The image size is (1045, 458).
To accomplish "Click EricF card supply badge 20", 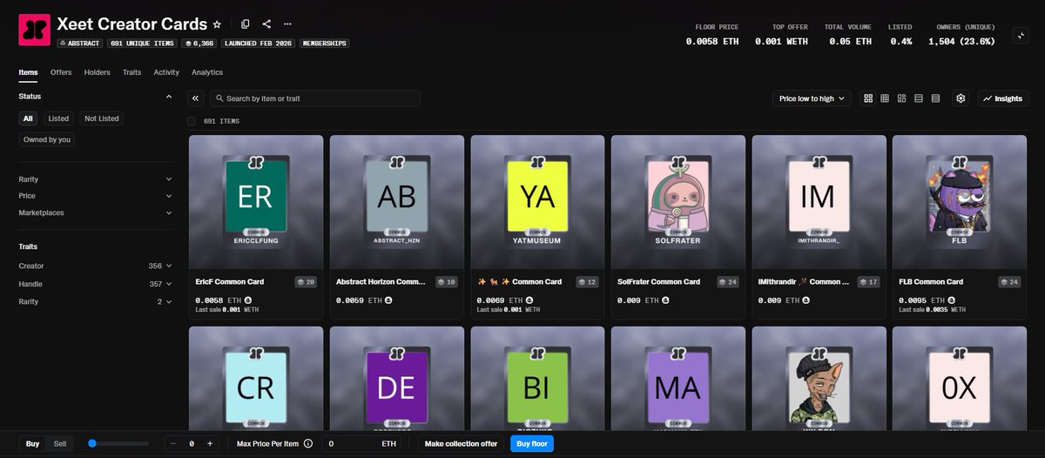I will point(307,282).
